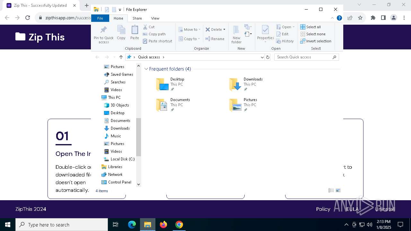This screenshot has width=411, height=231.
Task: Bookmark this page with star icon
Action: 360,18
